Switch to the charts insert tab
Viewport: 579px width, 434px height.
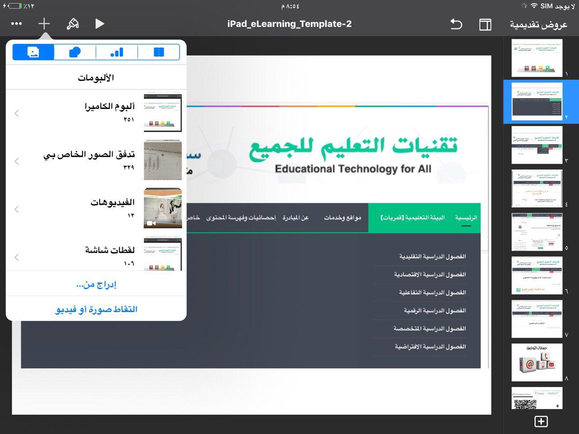tap(117, 52)
